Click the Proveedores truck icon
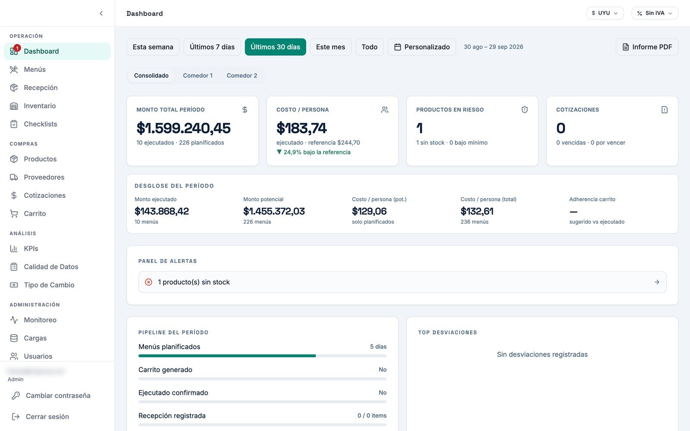This screenshot has height=431, width=690. [x=14, y=177]
